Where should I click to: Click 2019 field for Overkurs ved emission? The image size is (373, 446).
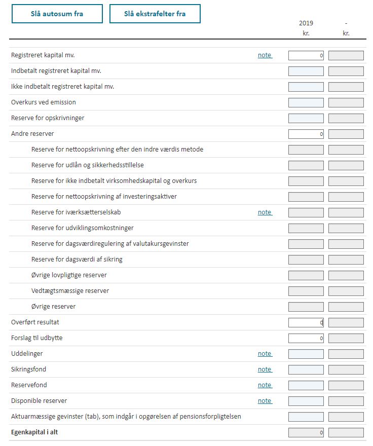(306, 103)
